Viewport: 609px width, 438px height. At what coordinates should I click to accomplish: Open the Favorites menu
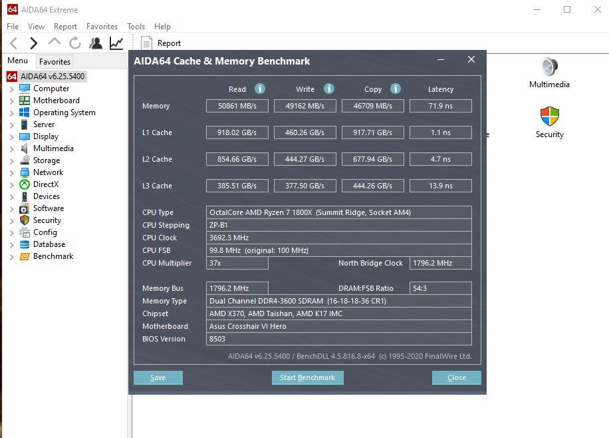(102, 27)
